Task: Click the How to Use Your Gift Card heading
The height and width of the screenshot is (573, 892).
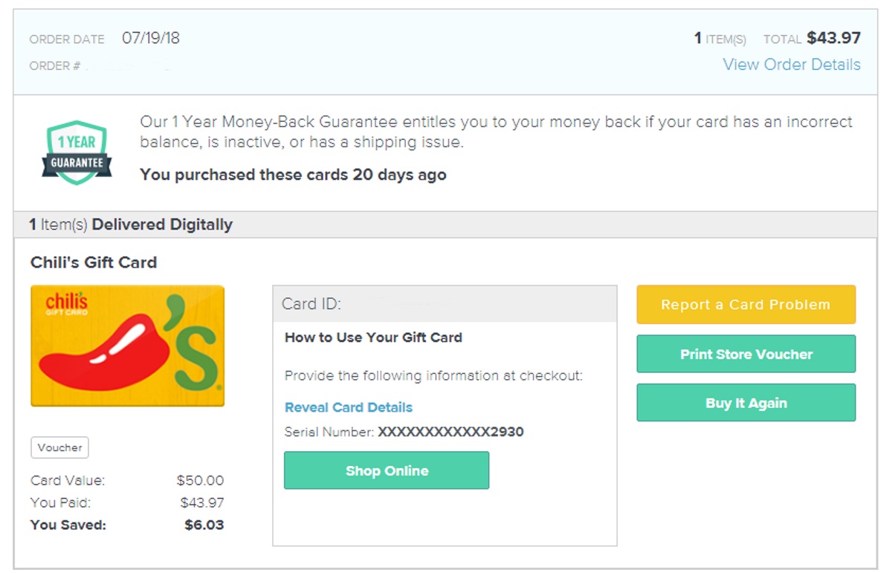Action: point(373,337)
